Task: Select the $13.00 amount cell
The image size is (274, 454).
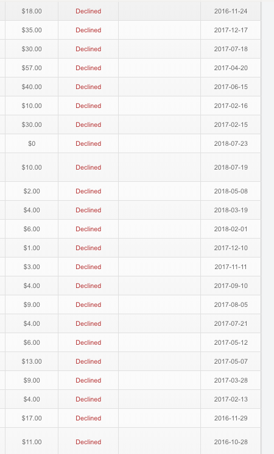Action: point(32,361)
